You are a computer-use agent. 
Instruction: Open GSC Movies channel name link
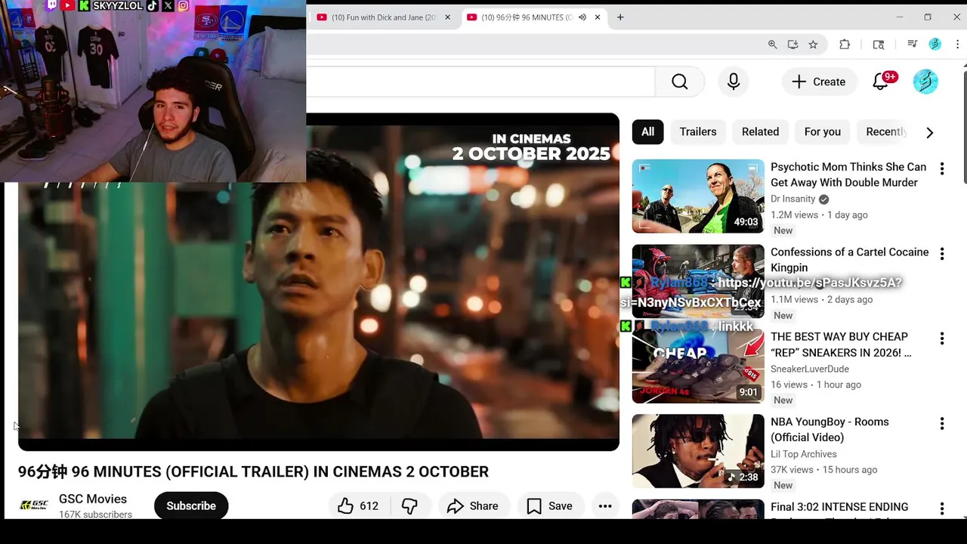coord(93,499)
